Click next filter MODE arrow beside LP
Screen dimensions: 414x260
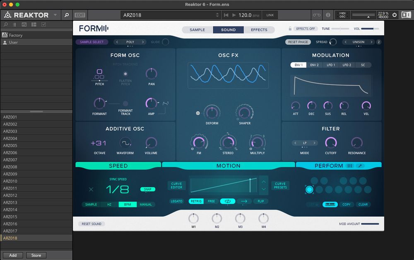coord(314,143)
